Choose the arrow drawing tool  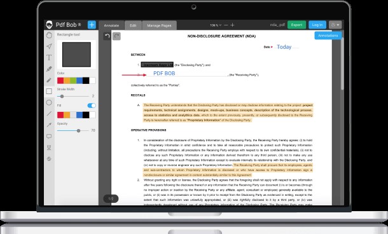coord(49,125)
